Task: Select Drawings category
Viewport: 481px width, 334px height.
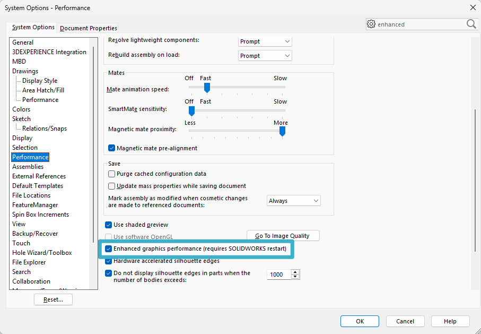Action: pos(25,71)
